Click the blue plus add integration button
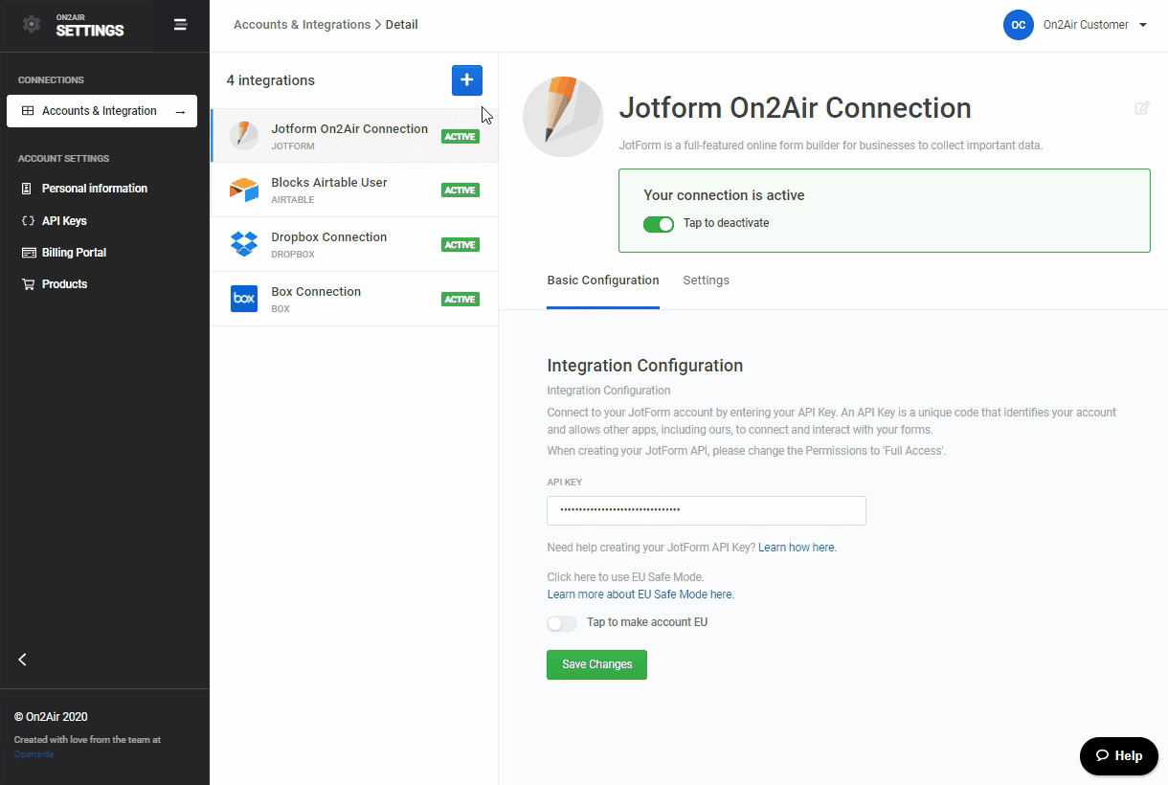The image size is (1168, 785). click(466, 80)
